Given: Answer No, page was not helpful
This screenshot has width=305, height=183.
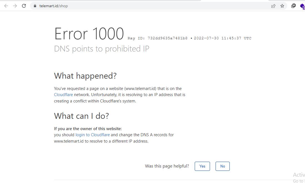Looking at the screenshot, I should [222, 166].
